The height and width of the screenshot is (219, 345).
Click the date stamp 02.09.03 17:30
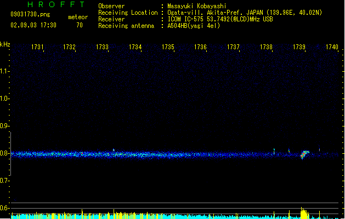click(x=33, y=25)
